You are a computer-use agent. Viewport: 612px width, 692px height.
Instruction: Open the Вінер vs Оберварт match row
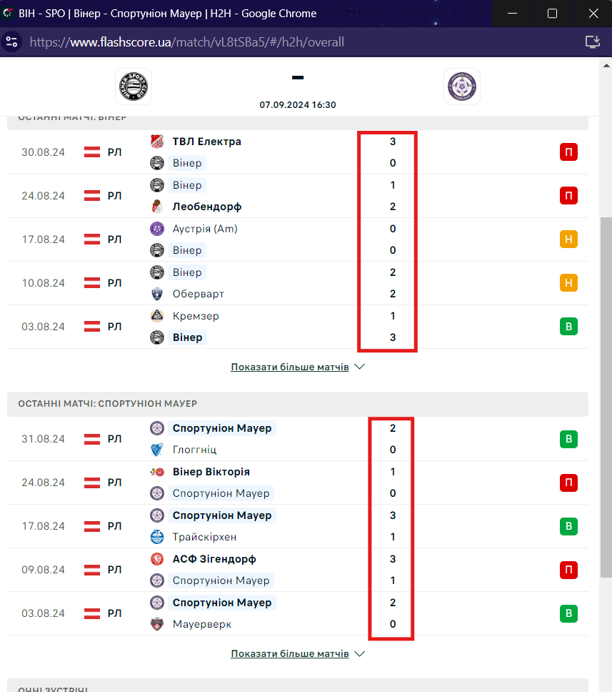point(298,283)
